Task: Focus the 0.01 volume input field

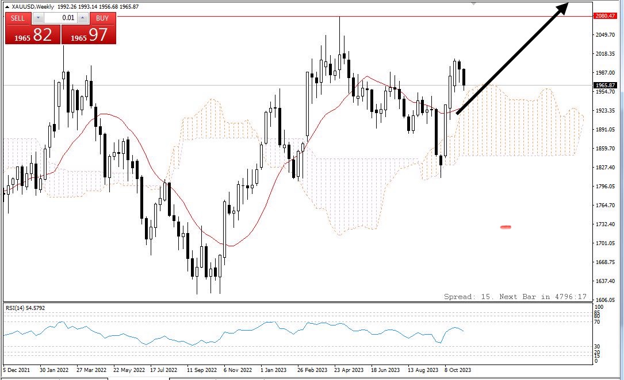Action: point(60,18)
